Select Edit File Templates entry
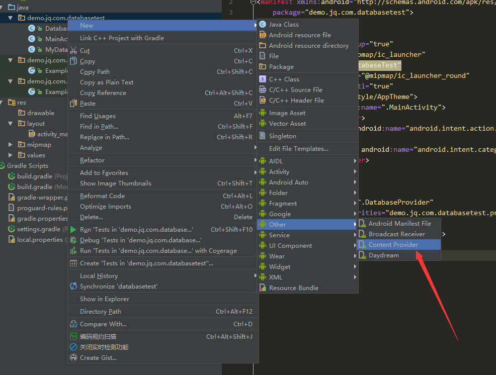This screenshot has width=496, height=375. click(x=307, y=149)
